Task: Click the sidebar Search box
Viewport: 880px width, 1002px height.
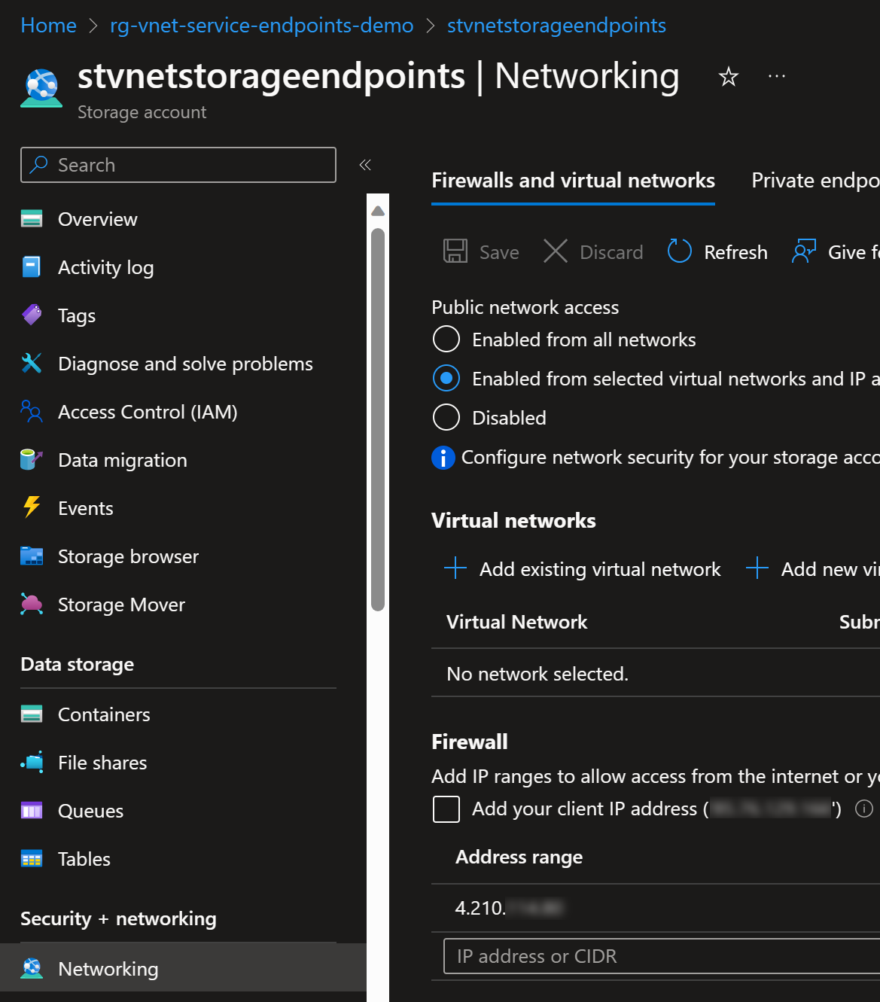Action: pos(178,165)
